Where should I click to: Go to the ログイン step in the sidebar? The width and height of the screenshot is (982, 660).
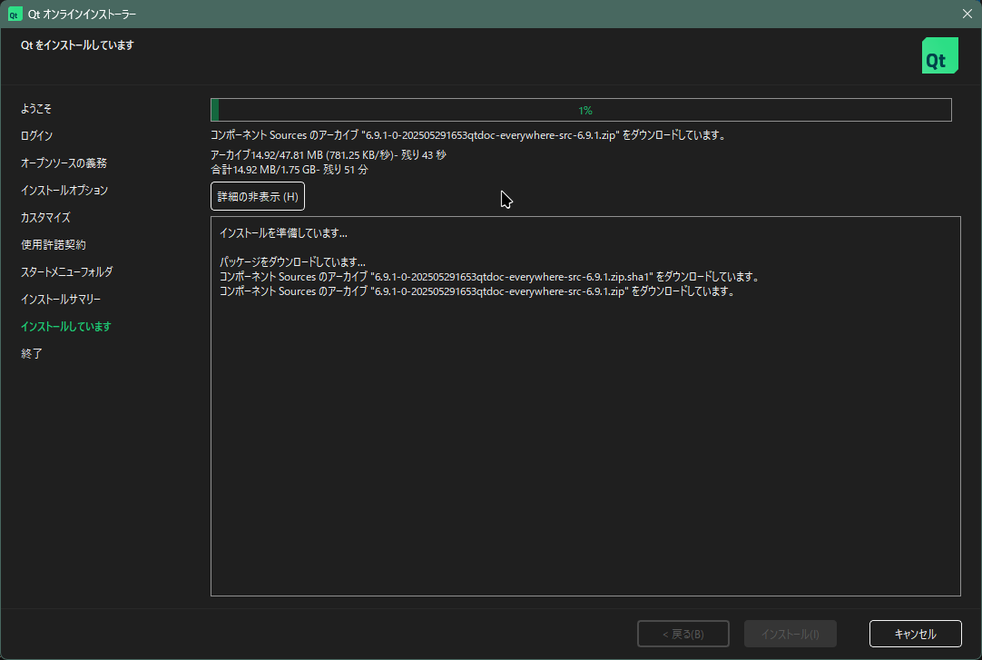pos(36,136)
